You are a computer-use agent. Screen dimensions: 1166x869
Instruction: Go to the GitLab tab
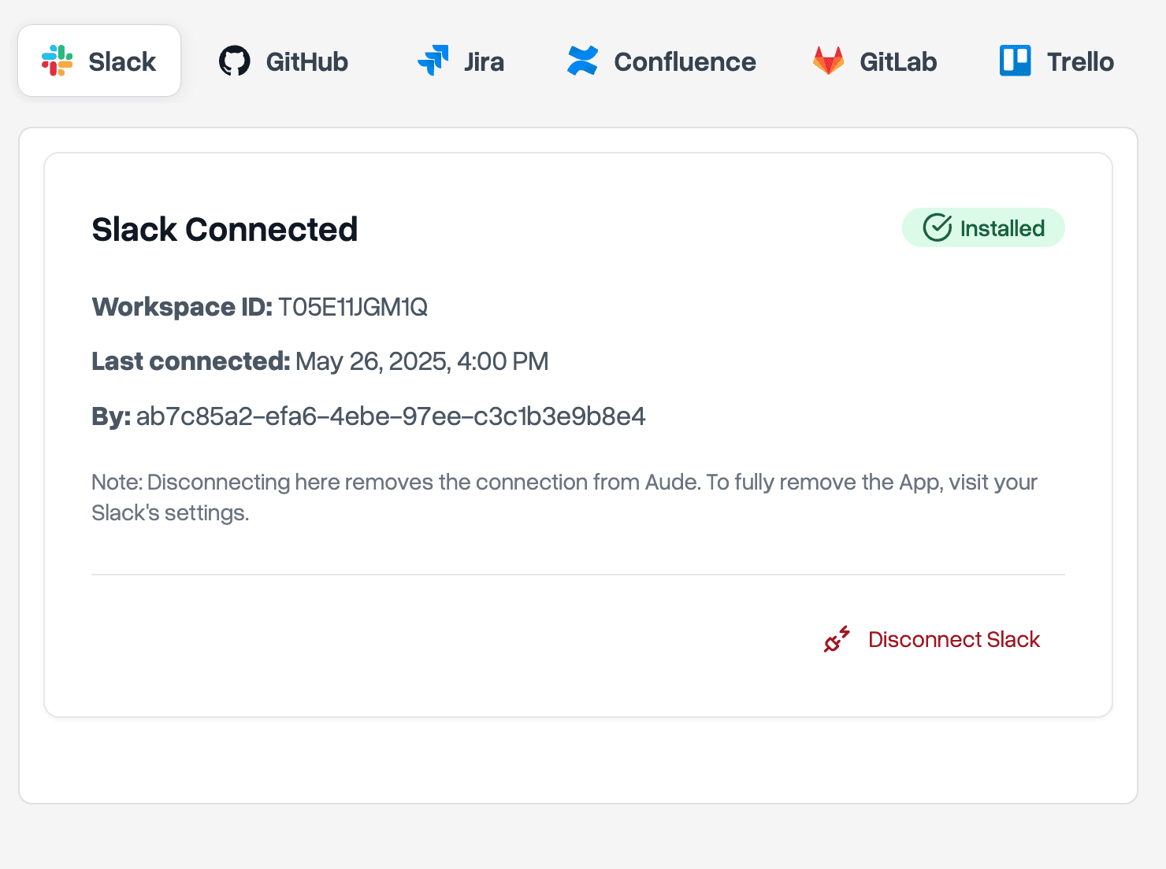pyautogui.click(x=875, y=61)
